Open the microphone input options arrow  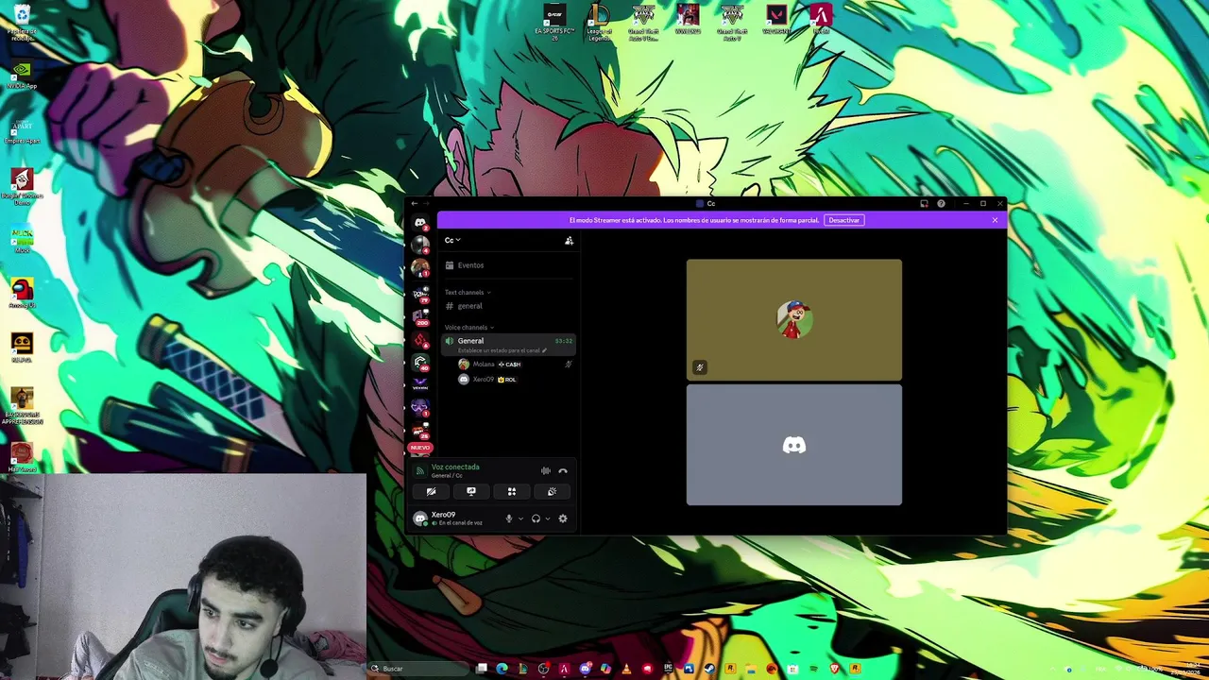(520, 518)
